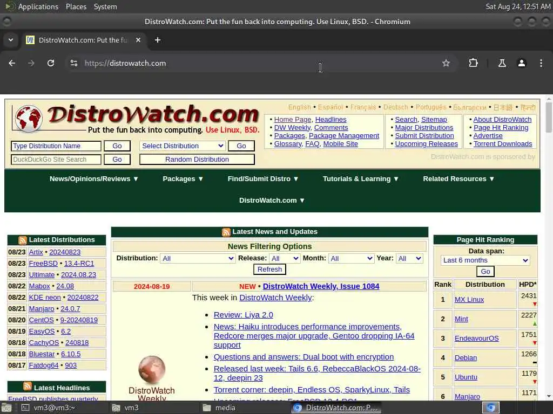553x414 pixels.
Task: Open the Page Hit Ranking link
Action: tap(501, 127)
